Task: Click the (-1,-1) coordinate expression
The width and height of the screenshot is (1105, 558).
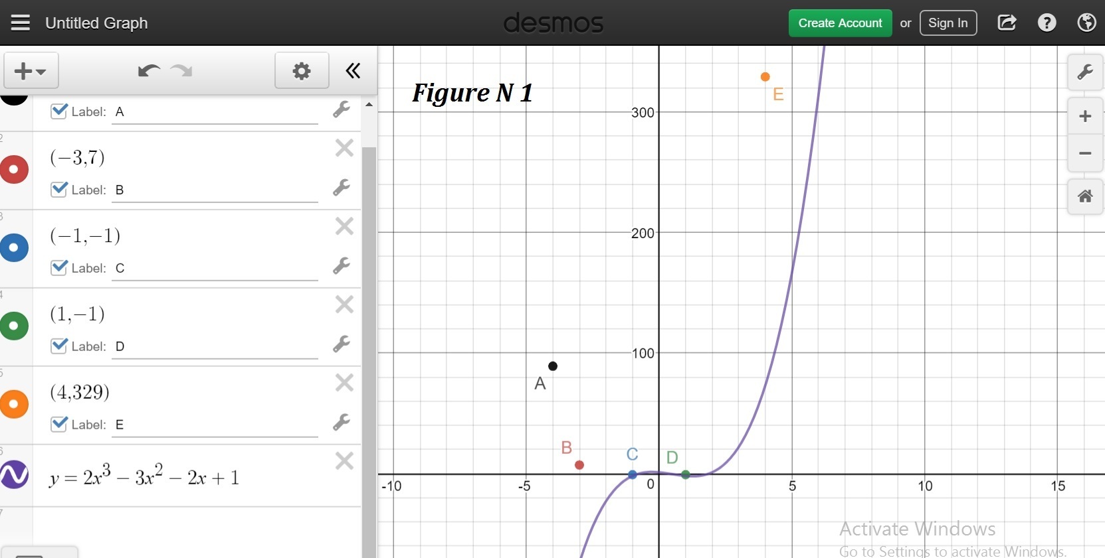Action: (x=85, y=236)
